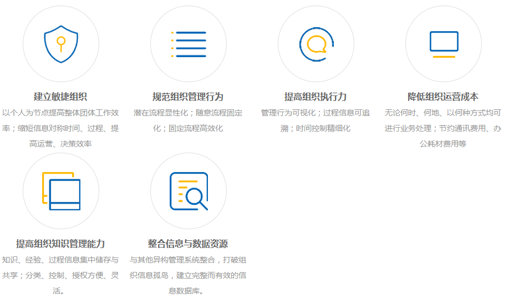Image resolution: width=514 pixels, height=298 pixels.
Task: Click the bulleted list lines icon
Action: 189,44
